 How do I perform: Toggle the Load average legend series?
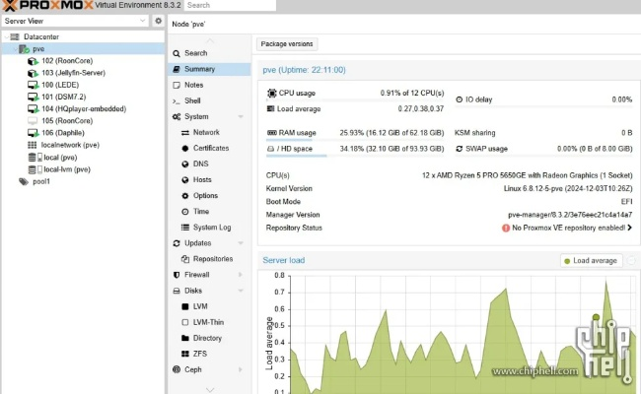click(x=591, y=261)
